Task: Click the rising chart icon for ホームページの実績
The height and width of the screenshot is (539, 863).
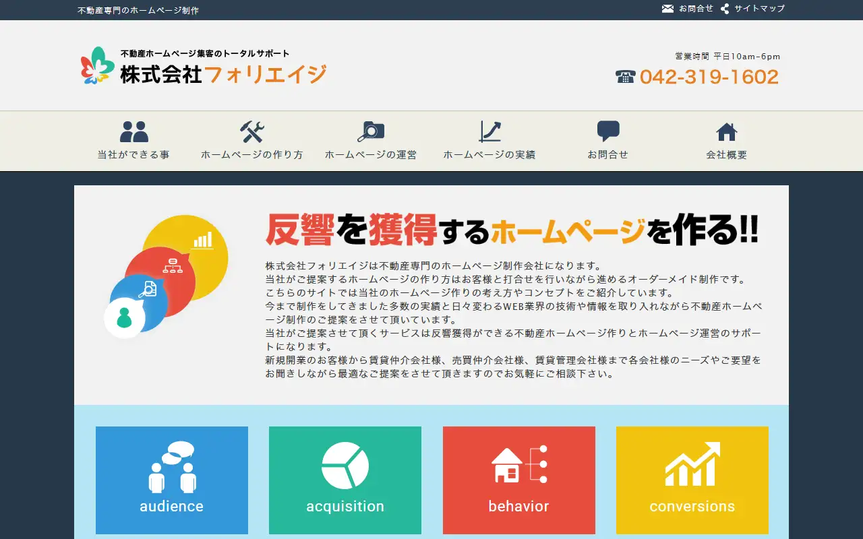Action: [489, 131]
